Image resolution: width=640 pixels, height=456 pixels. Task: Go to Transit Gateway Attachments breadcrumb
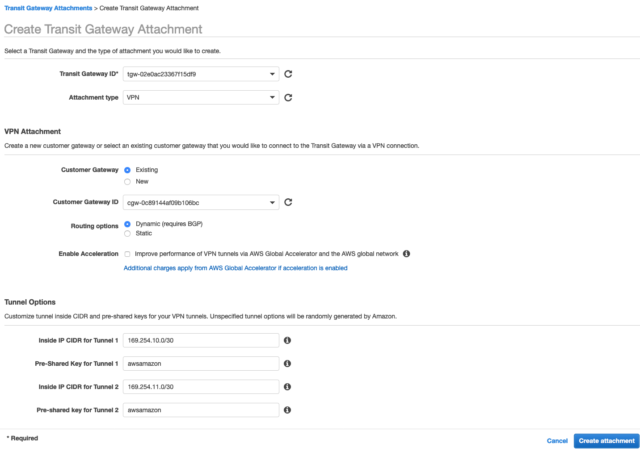point(48,8)
